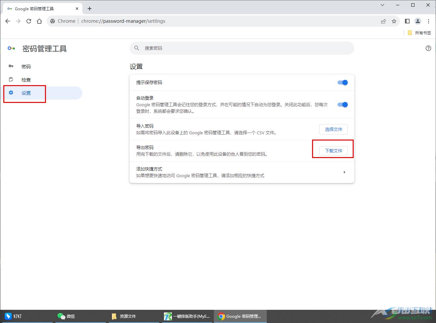Click 下载文件 to export passwords
Image resolution: width=436 pixels, height=323 pixels.
coord(334,151)
